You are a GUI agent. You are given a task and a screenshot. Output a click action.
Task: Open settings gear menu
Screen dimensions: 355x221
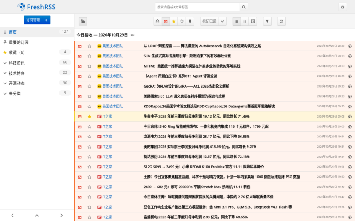tap(343, 7)
